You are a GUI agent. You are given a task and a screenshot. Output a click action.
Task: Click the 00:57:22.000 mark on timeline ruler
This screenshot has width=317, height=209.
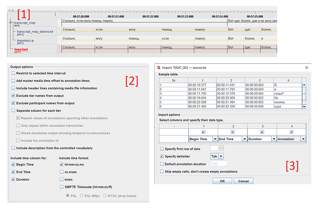(150, 16)
